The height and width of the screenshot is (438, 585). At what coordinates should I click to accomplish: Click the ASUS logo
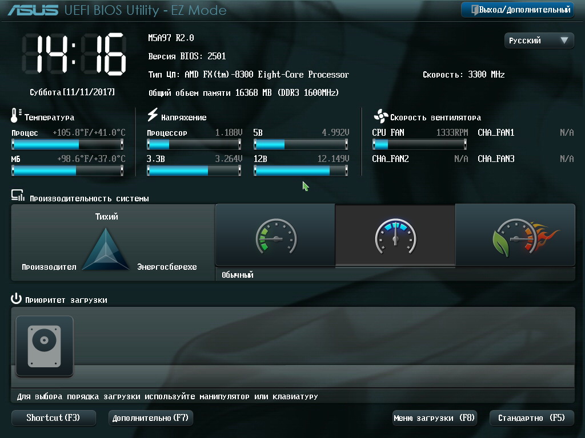pos(33,10)
